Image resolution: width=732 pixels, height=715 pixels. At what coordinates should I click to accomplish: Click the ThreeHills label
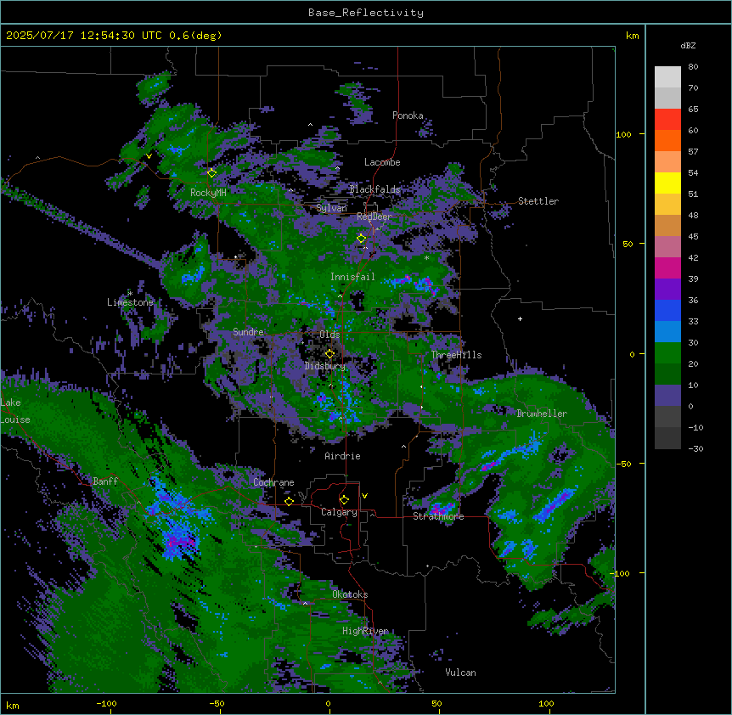tap(456, 355)
